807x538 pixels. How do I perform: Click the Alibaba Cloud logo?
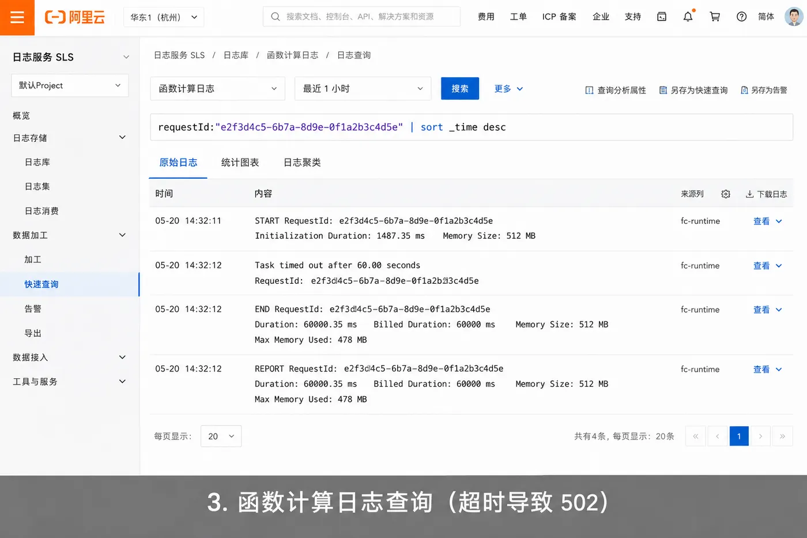tap(75, 17)
